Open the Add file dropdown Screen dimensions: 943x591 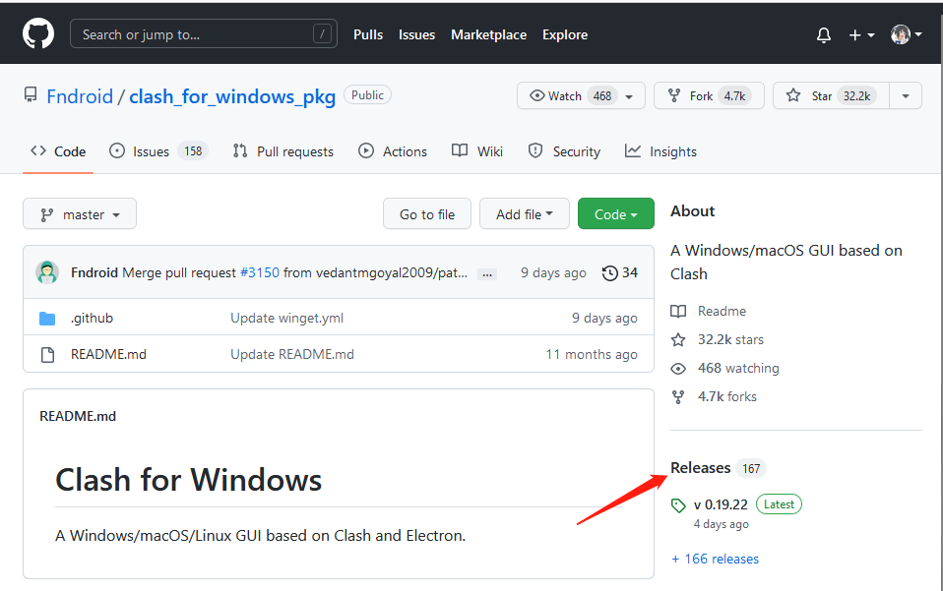pyautogui.click(x=524, y=214)
